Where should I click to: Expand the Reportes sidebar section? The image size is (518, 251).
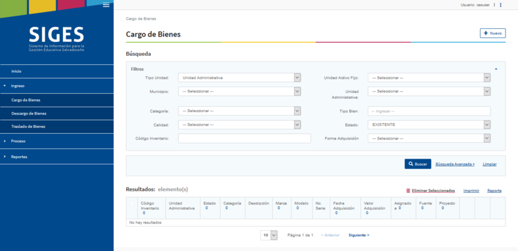[x=57, y=157]
